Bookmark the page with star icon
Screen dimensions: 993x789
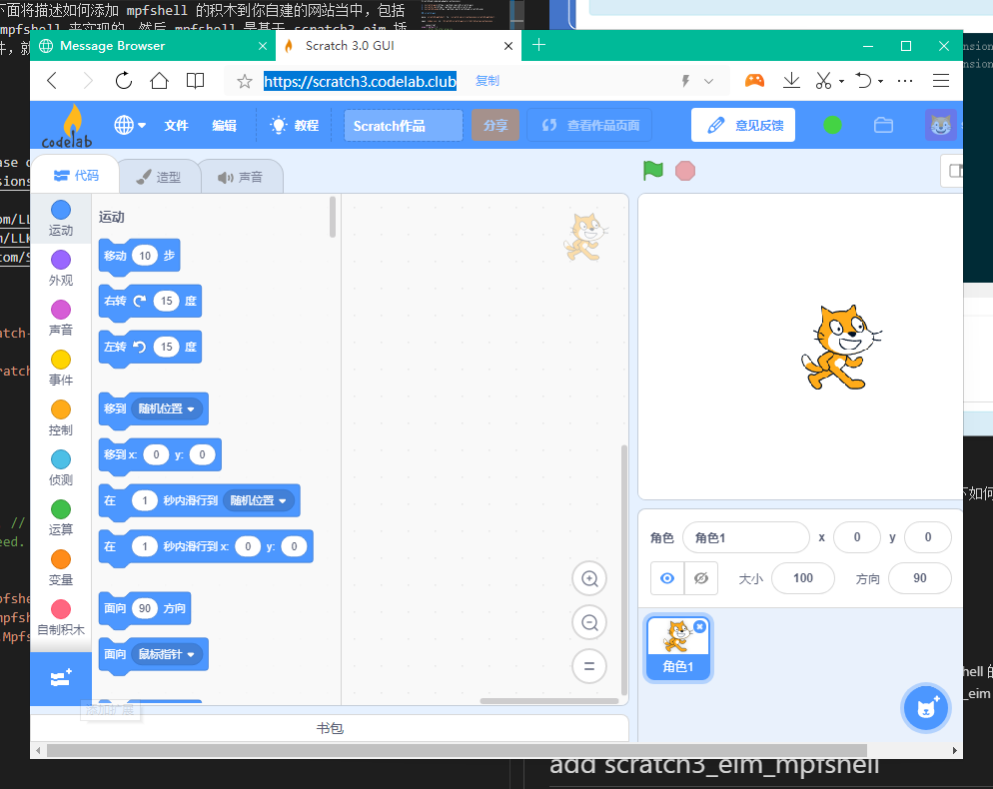245,81
